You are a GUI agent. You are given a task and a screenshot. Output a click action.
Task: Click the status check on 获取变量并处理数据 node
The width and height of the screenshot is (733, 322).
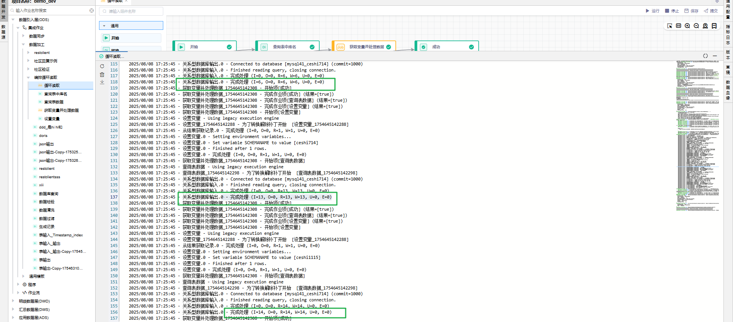[388, 47]
